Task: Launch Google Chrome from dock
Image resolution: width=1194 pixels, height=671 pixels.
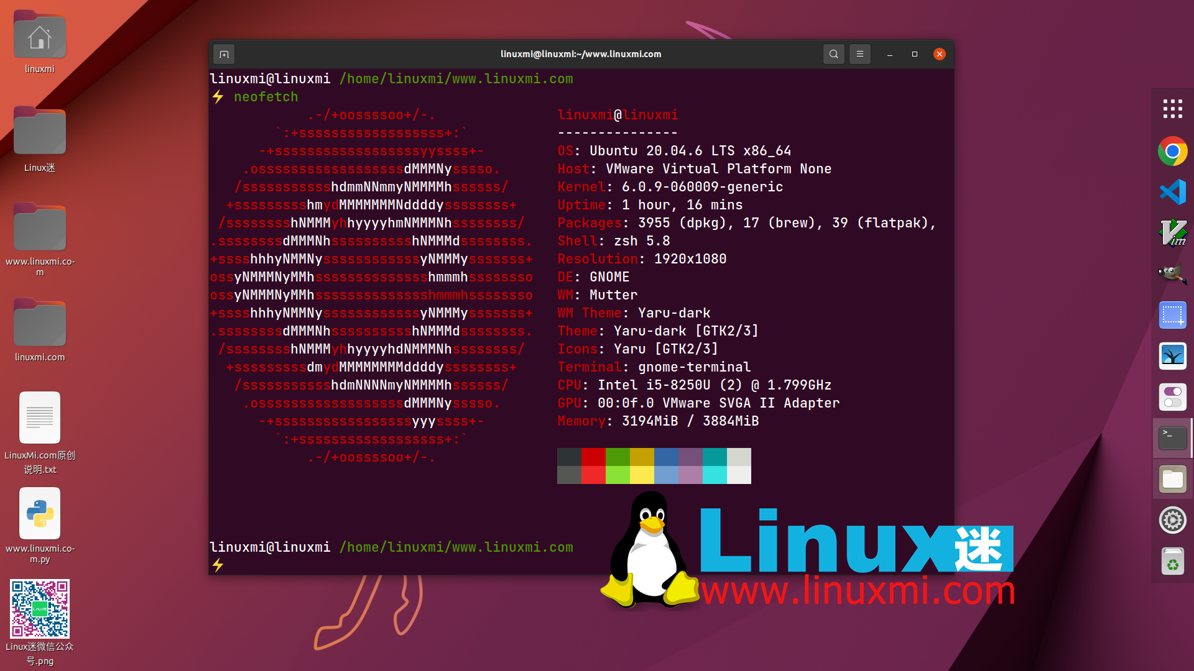Action: coord(1172,151)
